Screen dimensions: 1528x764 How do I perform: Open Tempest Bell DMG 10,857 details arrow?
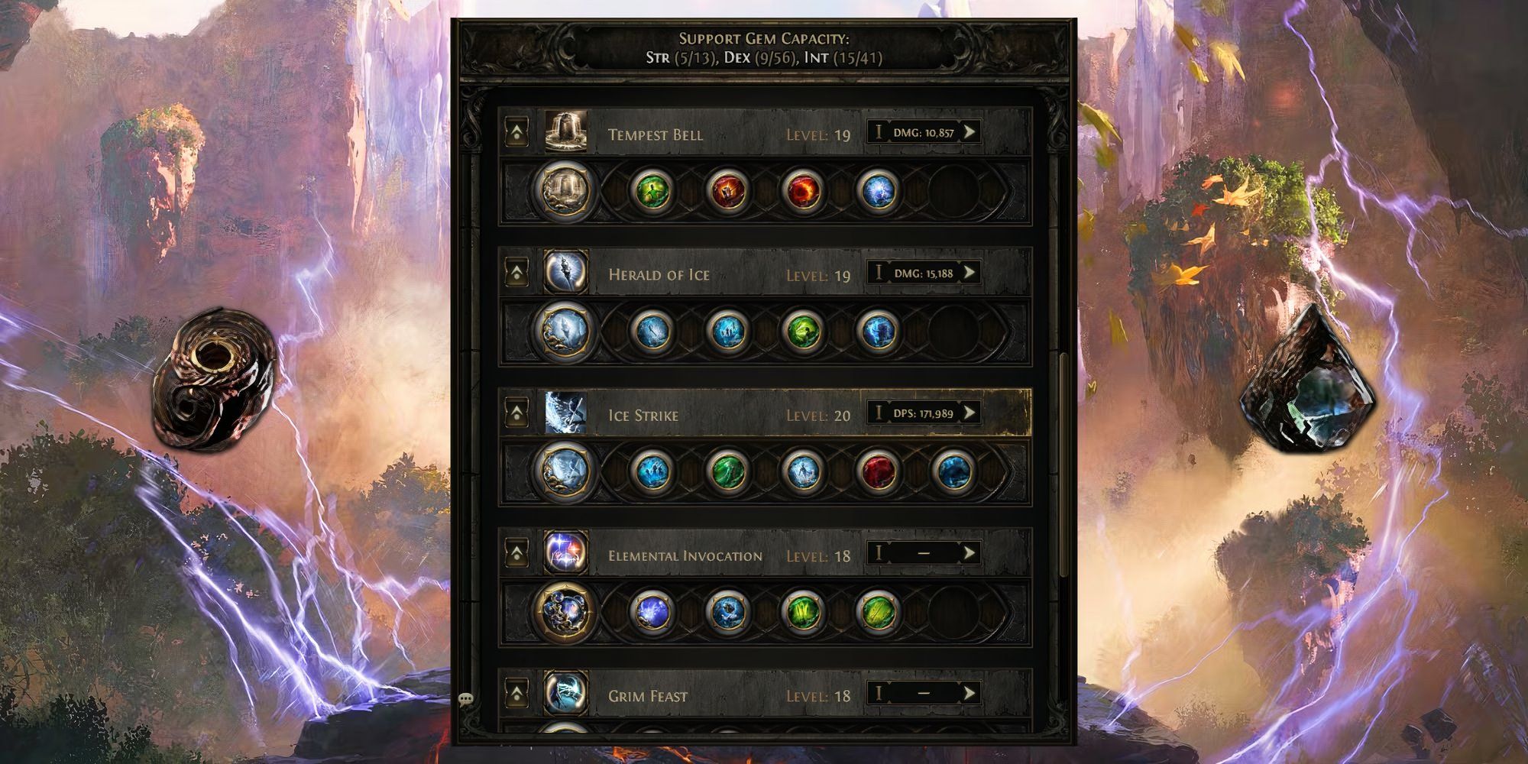(970, 132)
